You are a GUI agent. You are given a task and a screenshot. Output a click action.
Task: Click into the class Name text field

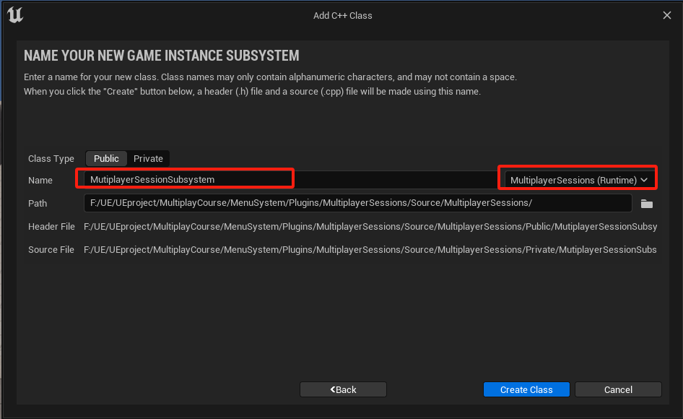coord(186,179)
